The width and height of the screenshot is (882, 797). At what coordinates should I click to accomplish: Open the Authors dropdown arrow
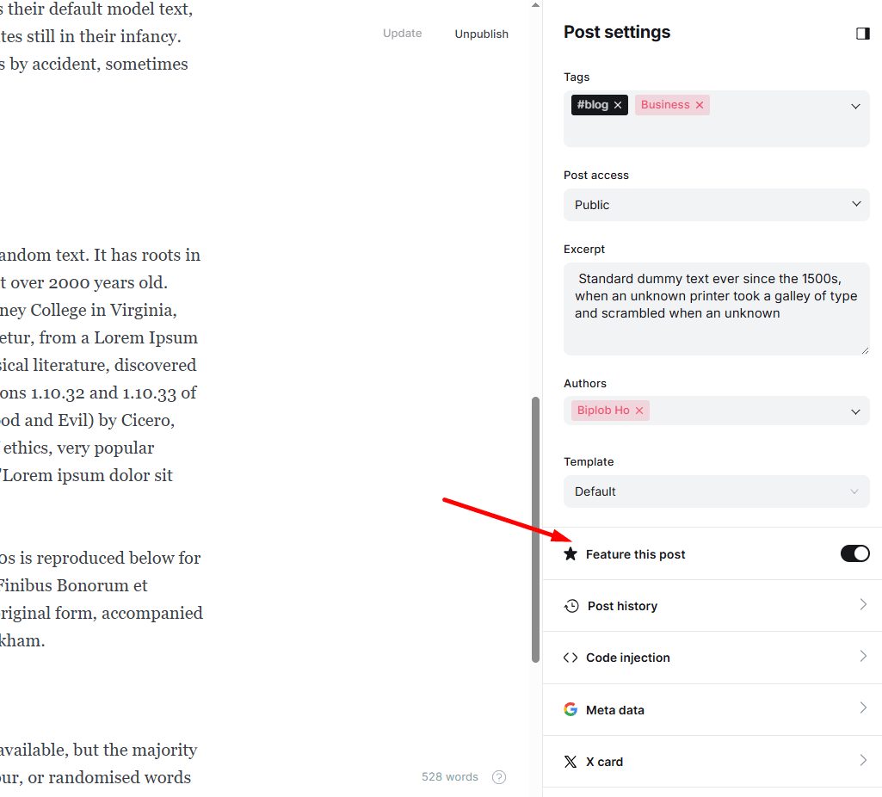(x=855, y=411)
